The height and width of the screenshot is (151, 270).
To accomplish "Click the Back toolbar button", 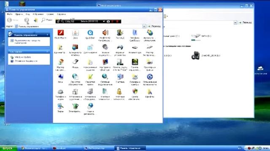I will coord(13,20).
